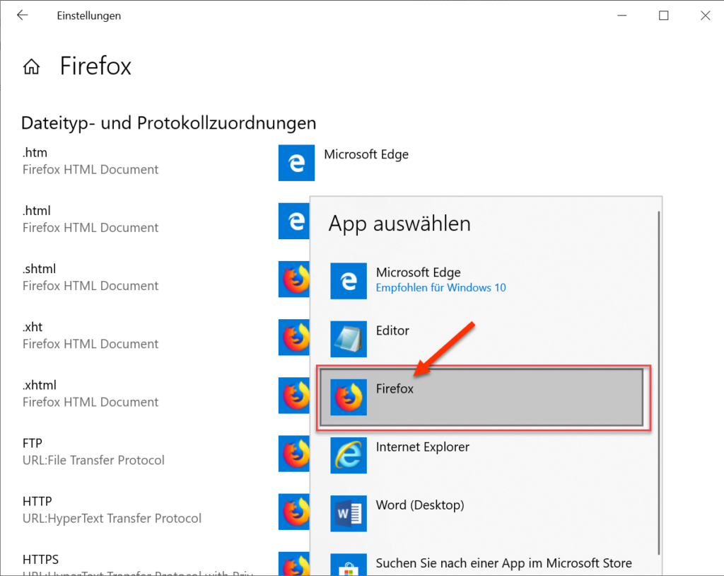Click the .xht file type label

(x=33, y=328)
